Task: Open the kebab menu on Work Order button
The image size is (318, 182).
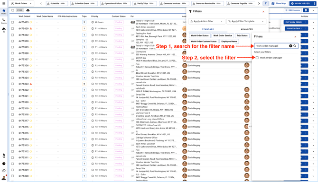Action: point(314,3)
